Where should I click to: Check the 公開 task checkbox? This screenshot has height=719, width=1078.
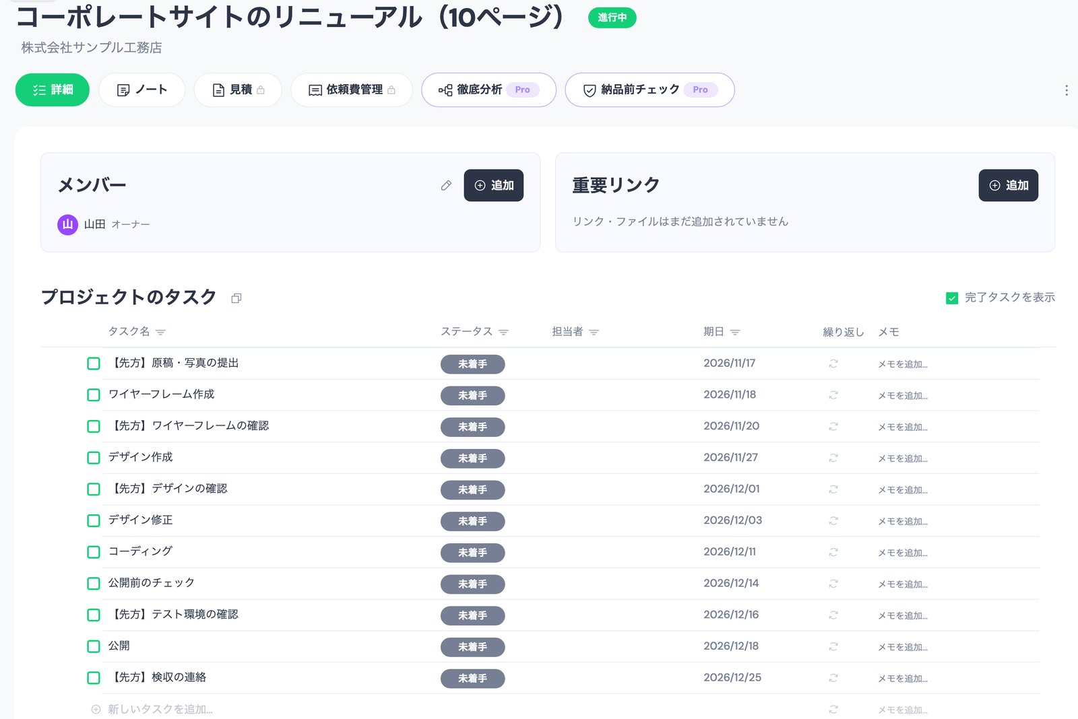[94, 646]
